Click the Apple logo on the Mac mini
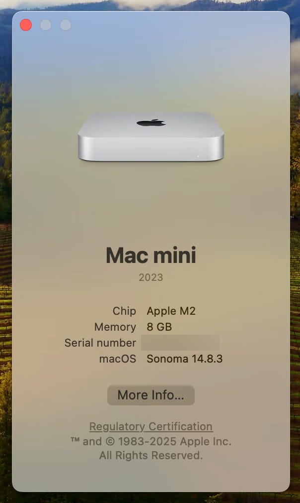 [151, 123]
